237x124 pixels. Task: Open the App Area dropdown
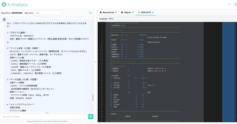pos(49,13)
